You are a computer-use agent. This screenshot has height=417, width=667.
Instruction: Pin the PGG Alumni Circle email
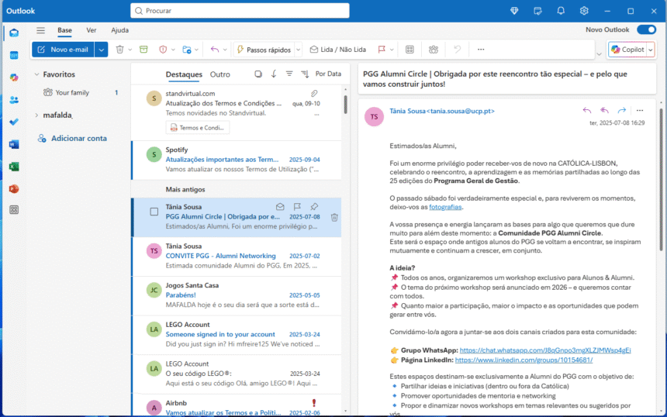point(313,207)
